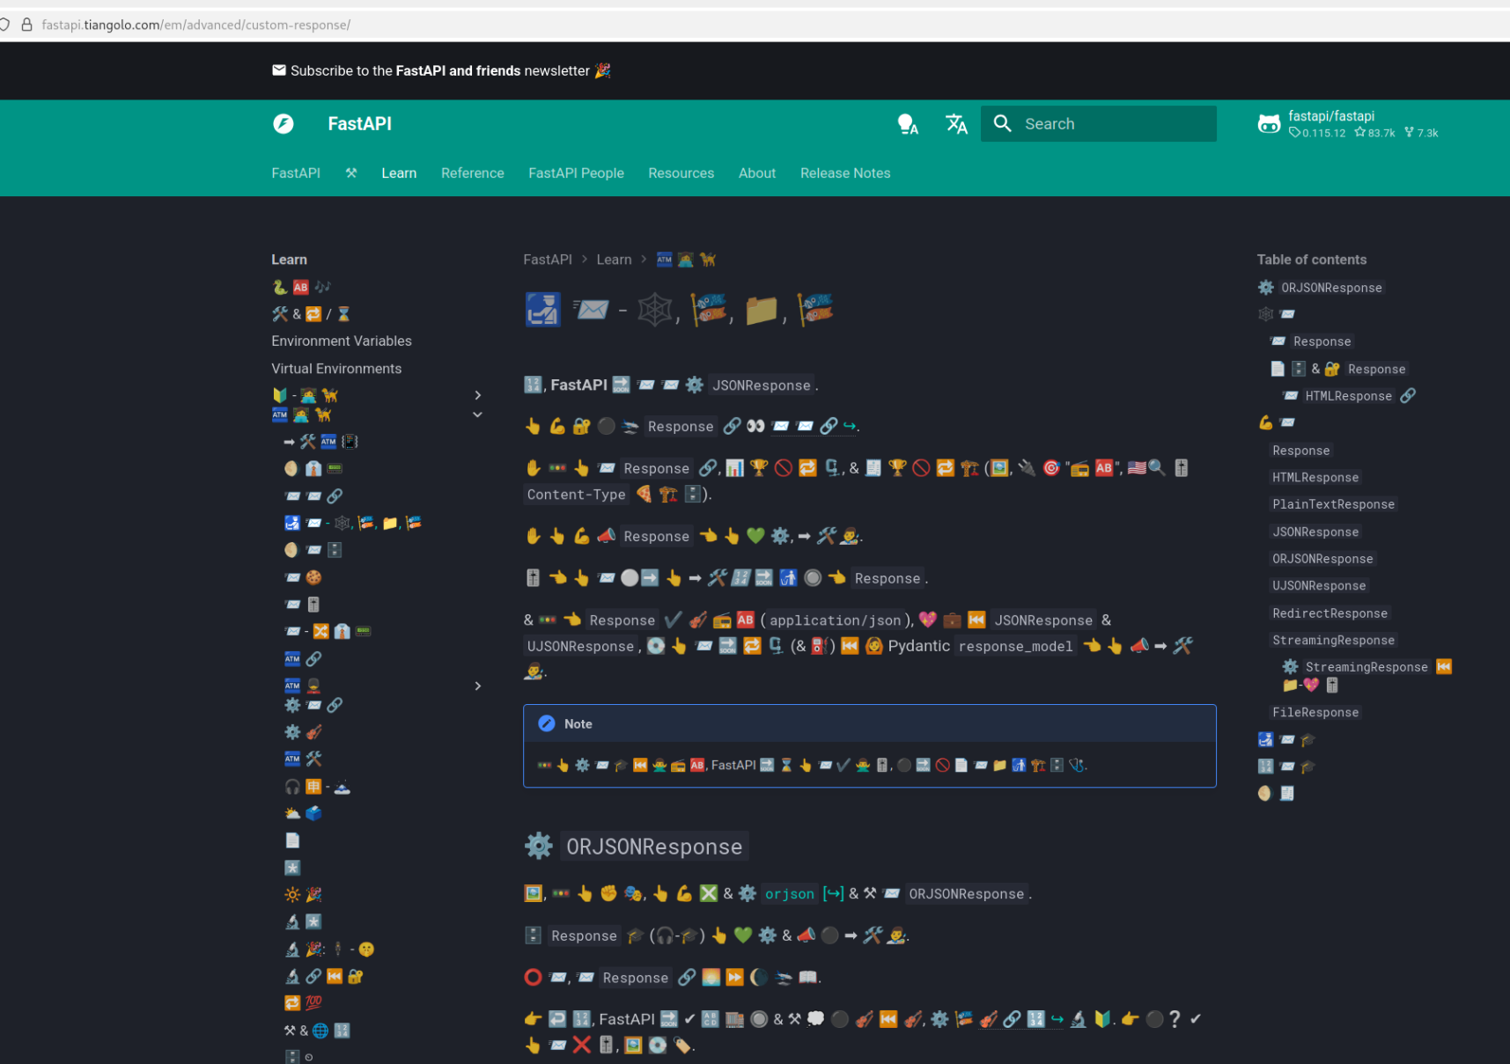This screenshot has height=1064, width=1510.
Task: Jump to UJSONResponse in table of contents
Action: pyautogui.click(x=1319, y=585)
